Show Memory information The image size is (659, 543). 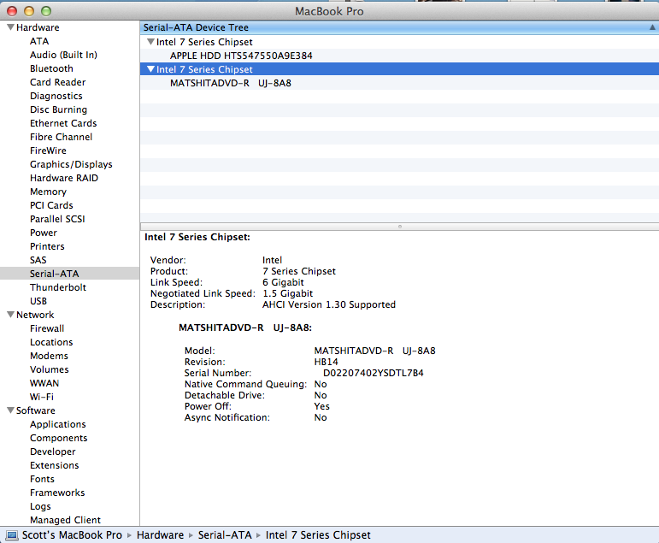coord(48,192)
